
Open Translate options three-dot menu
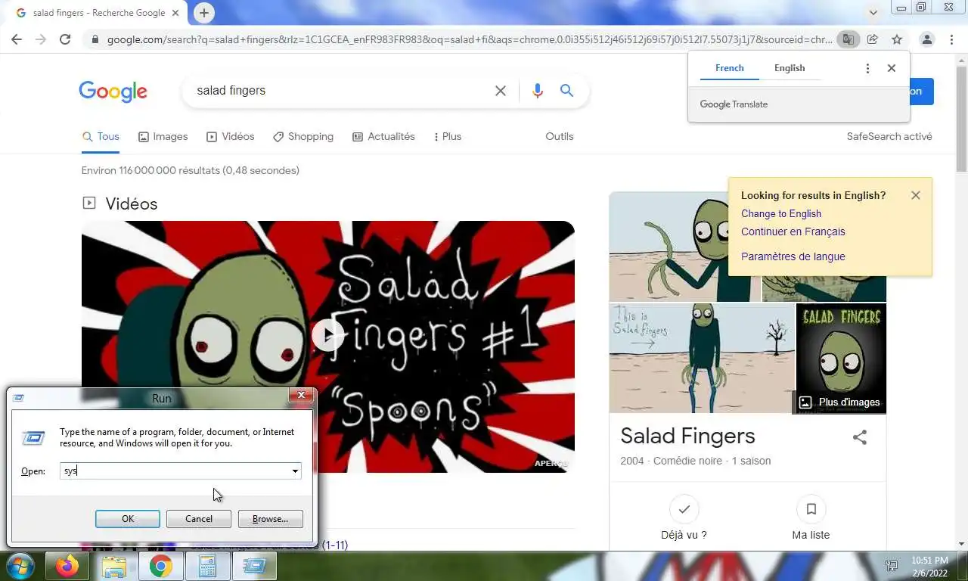(x=867, y=68)
